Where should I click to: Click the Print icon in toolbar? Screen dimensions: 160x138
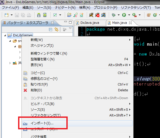(x=29, y=15)
